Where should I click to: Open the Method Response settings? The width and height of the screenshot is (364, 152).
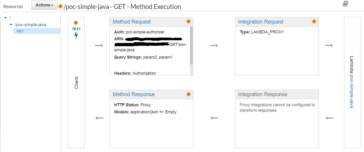click(134, 94)
